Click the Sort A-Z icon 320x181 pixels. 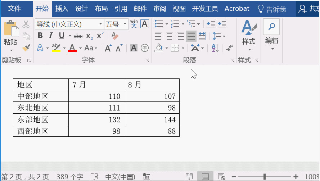pos(215,48)
